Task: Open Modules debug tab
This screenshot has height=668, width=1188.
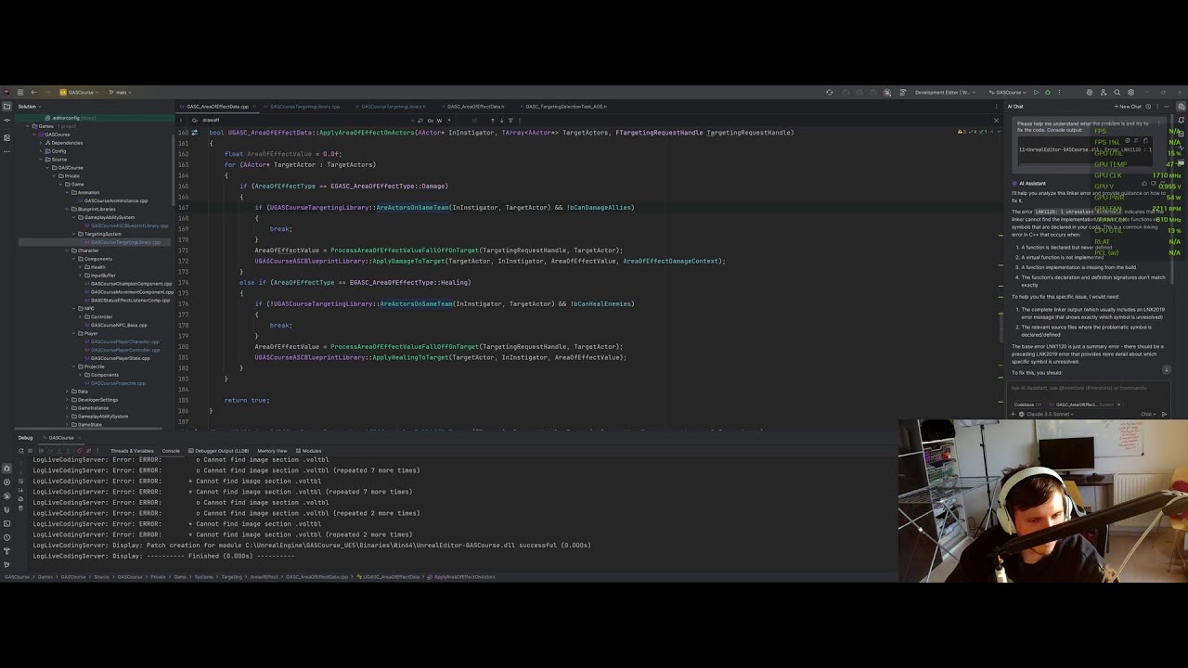Action: [x=308, y=451]
